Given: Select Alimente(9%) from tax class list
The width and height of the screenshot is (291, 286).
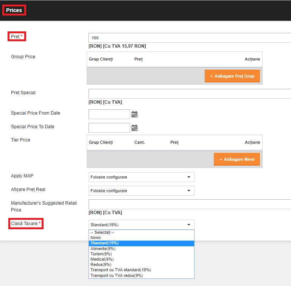Looking at the screenshot, I should pyautogui.click(x=142, y=249).
